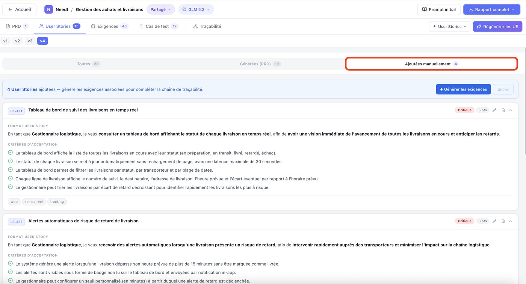Click the 'temps réel' tag
Image resolution: width=526 pixels, height=284 pixels.
pos(34,202)
